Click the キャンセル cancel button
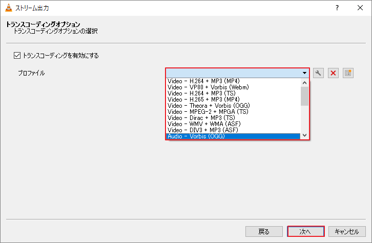Image resolution: width=372 pixels, height=243 pixels. 347,231
